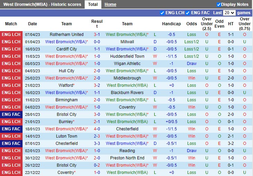Click the Odd Even column header

click(x=219, y=24)
